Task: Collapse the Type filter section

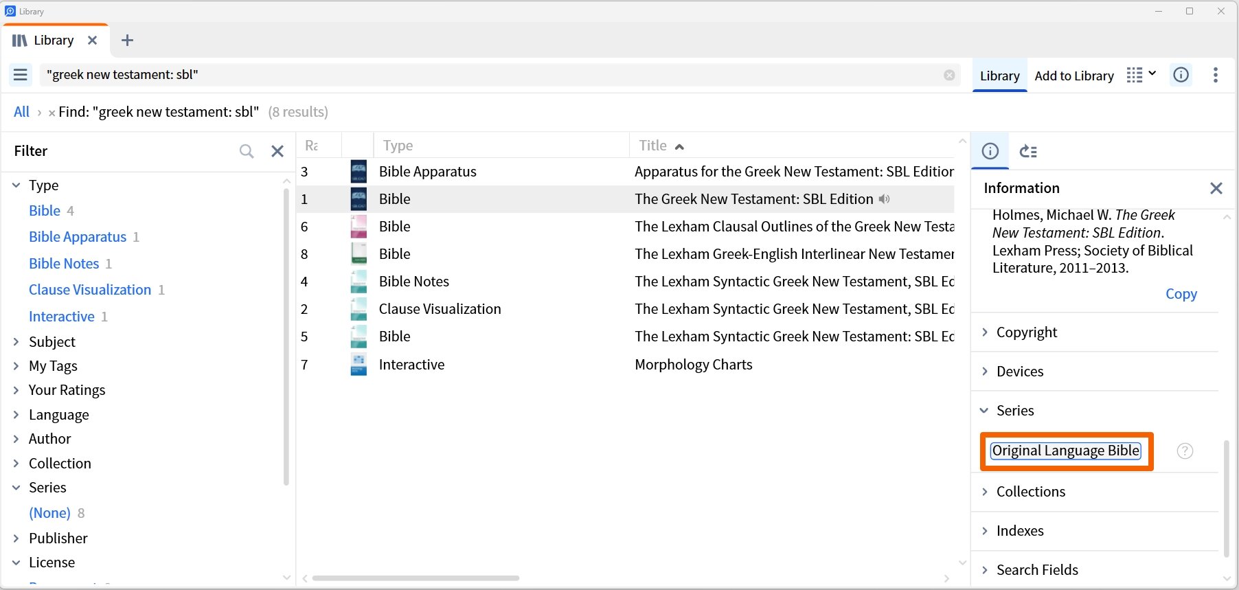Action: 16,185
